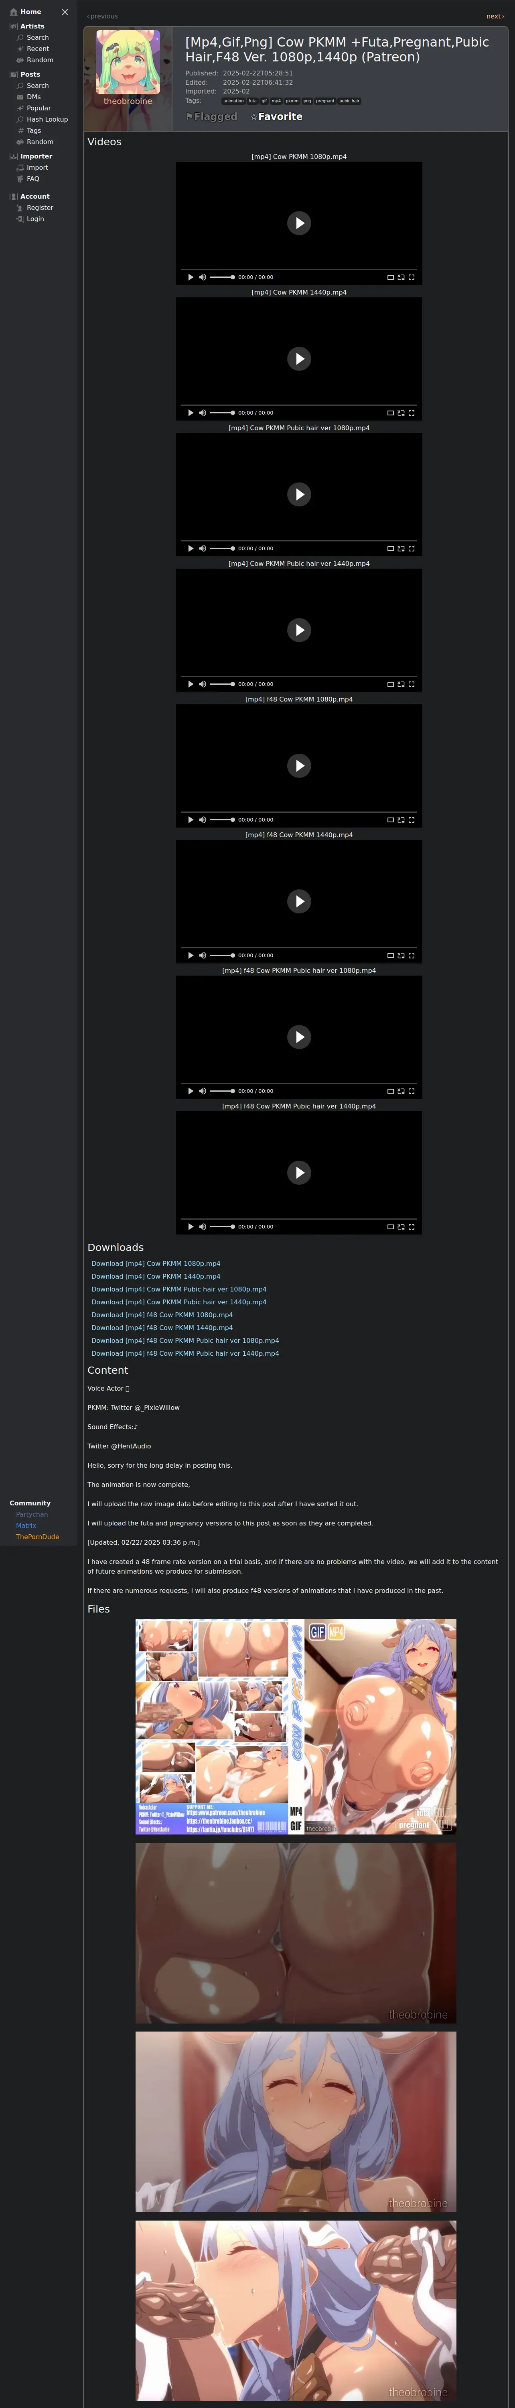Mute the [mp4] f48 Cow PKMM Pubic hair ver 1080p video
515x2408 pixels.
point(203,1091)
